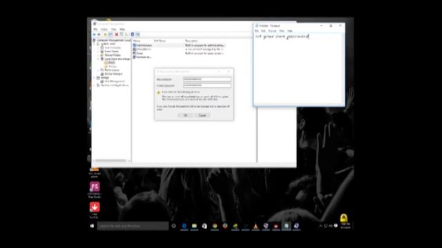This screenshot has width=442, height=248.
Task: Open File Explorer from the taskbar
Action: [x=194, y=226]
